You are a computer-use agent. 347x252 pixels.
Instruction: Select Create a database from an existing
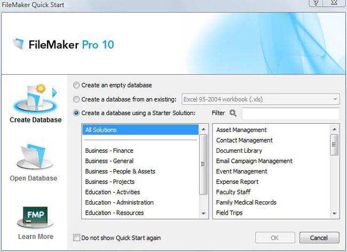click(77, 99)
